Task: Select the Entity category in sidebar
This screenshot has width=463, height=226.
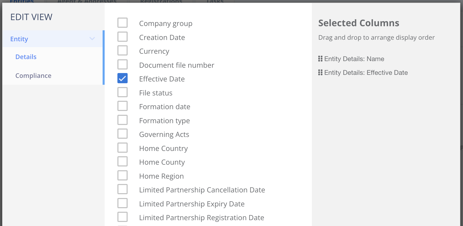Action: pos(19,39)
